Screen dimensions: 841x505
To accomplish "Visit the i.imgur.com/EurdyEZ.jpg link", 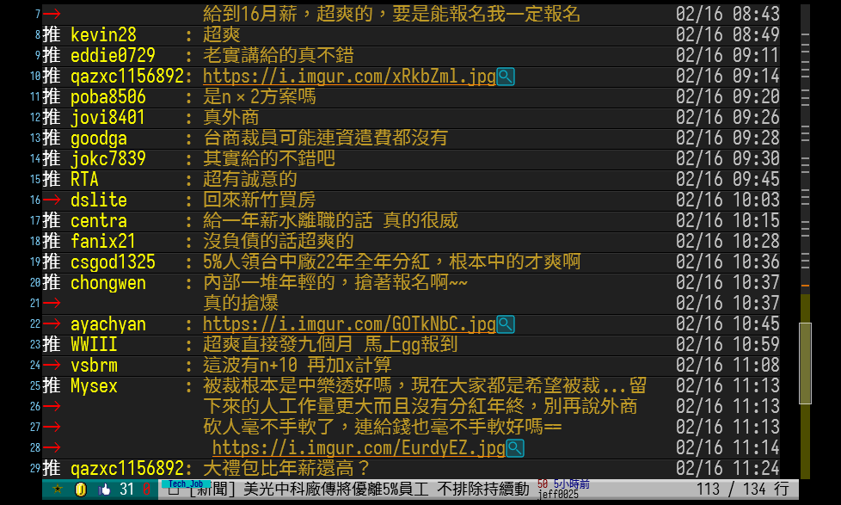I will pyautogui.click(x=359, y=448).
